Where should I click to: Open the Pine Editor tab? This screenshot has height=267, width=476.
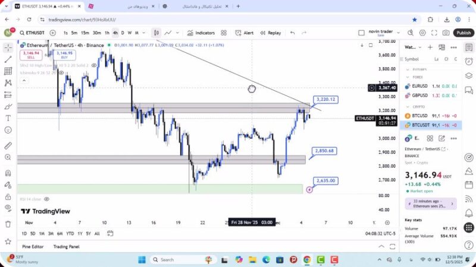pyautogui.click(x=34, y=246)
